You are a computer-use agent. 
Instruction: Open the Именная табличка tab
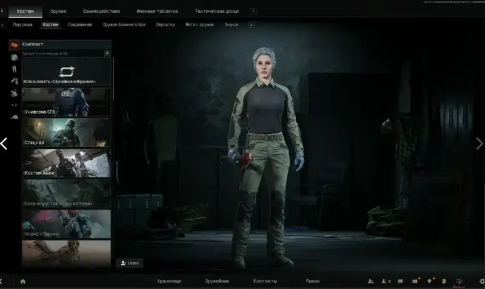157,11
